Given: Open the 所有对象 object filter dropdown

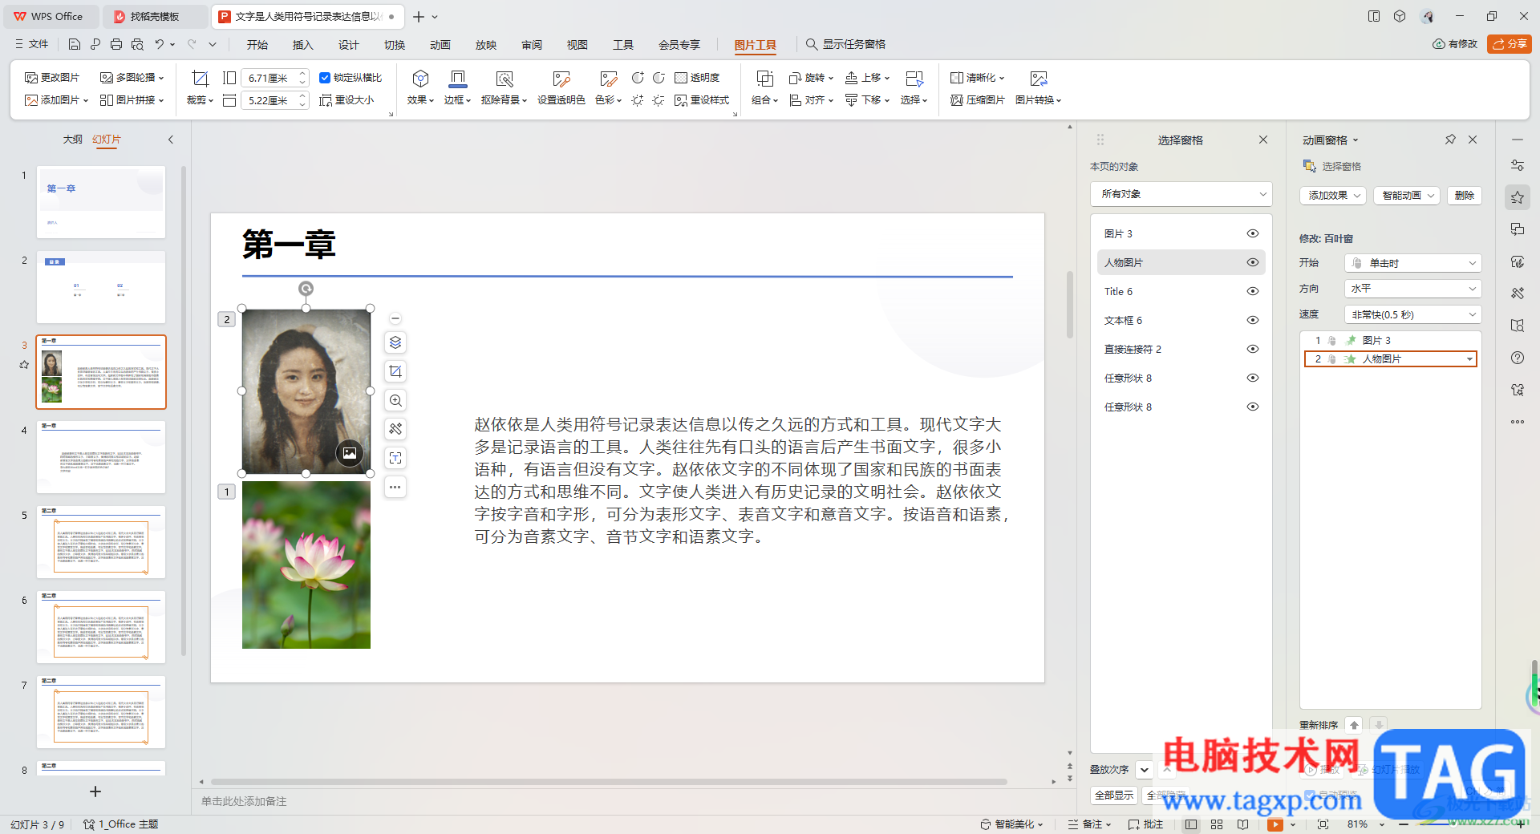Looking at the screenshot, I should point(1181,194).
